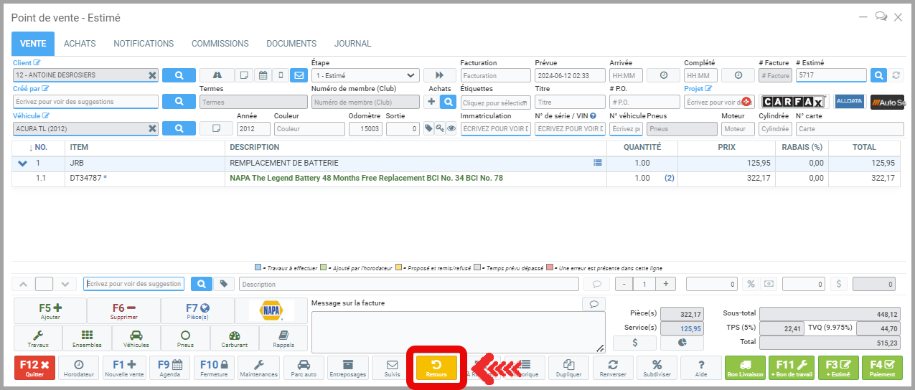Clear the ANTOINE DESROSIERS client selection

[x=152, y=75]
